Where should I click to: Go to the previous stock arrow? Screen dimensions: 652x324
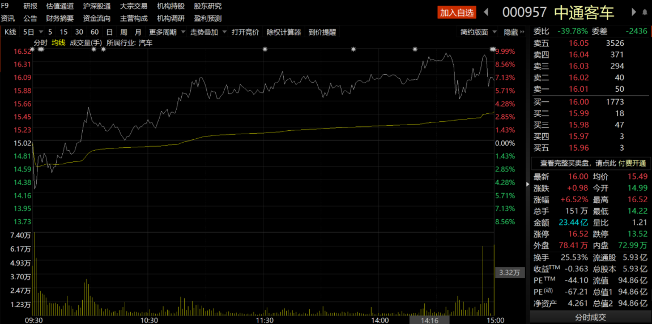pos(485,12)
